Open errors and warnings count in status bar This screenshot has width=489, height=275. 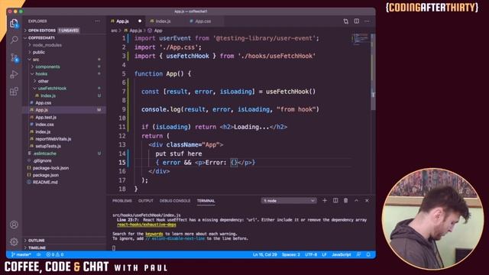point(55,254)
